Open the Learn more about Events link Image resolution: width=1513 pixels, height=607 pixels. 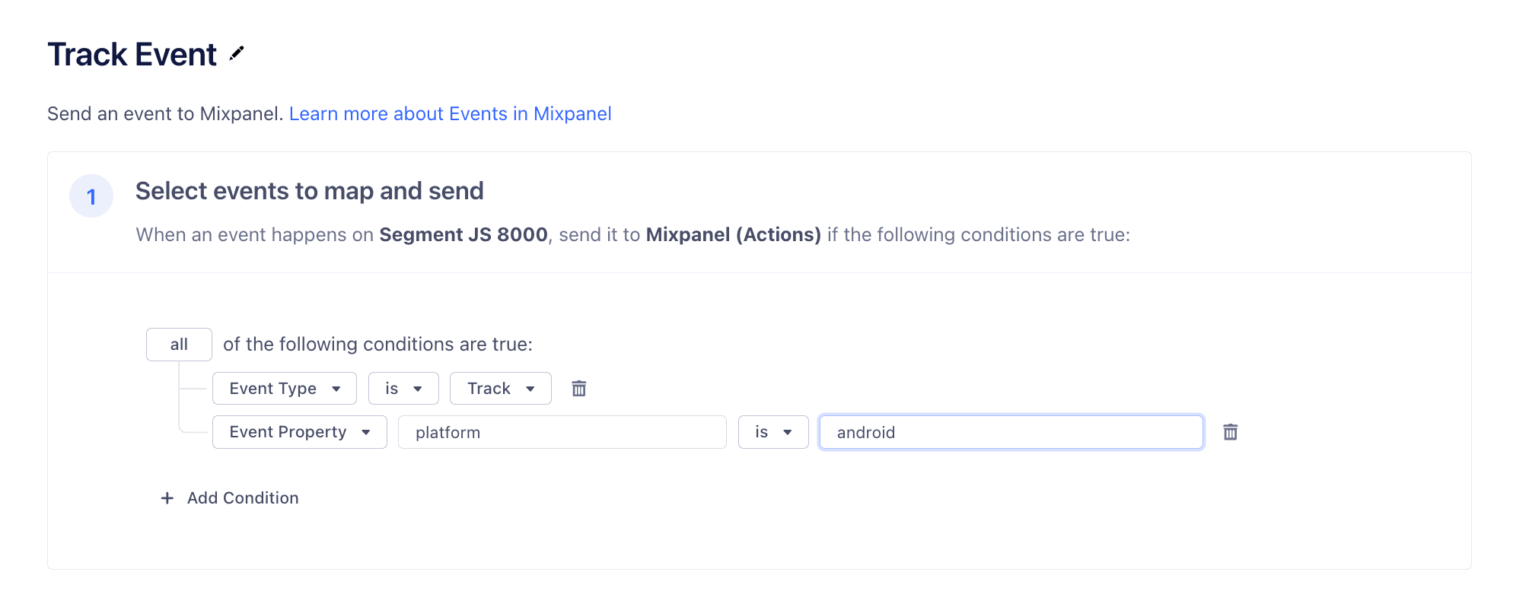point(450,114)
